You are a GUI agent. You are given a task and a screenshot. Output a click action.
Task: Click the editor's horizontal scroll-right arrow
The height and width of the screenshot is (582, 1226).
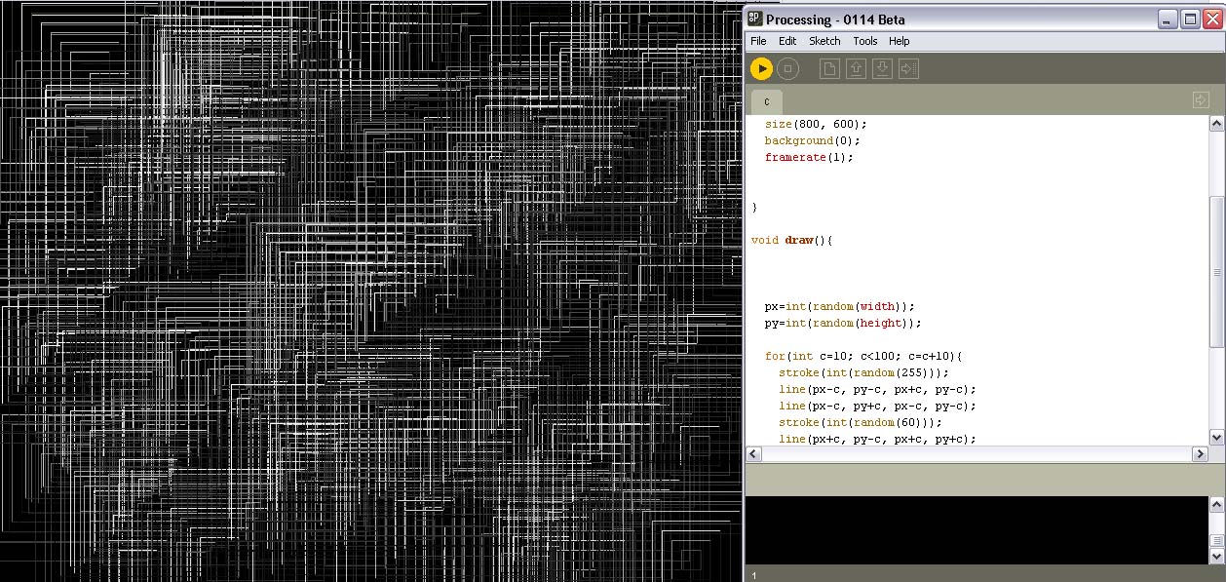click(1200, 453)
